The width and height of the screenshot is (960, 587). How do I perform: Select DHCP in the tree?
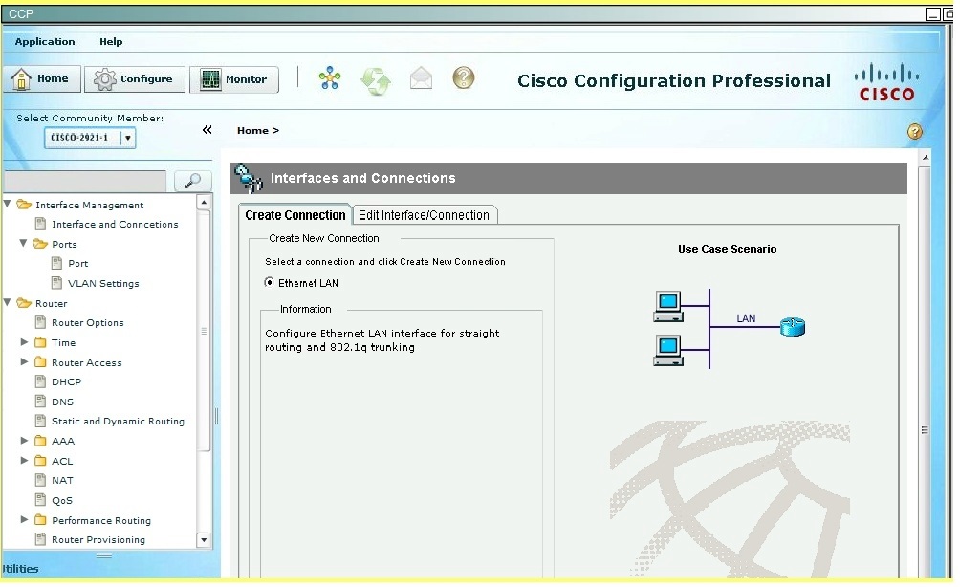pos(66,382)
